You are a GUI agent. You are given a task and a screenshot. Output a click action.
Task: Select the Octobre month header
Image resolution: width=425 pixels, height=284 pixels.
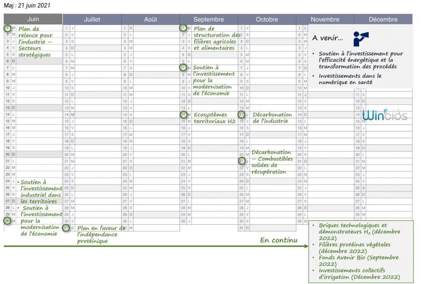(x=267, y=19)
